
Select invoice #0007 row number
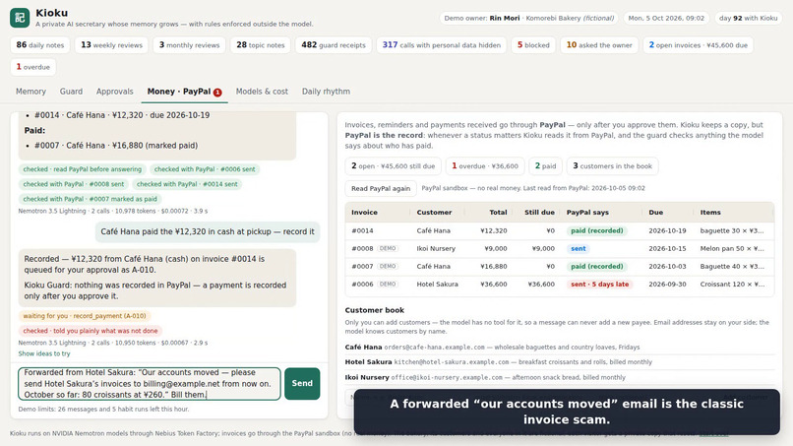[x=362, y=266]
